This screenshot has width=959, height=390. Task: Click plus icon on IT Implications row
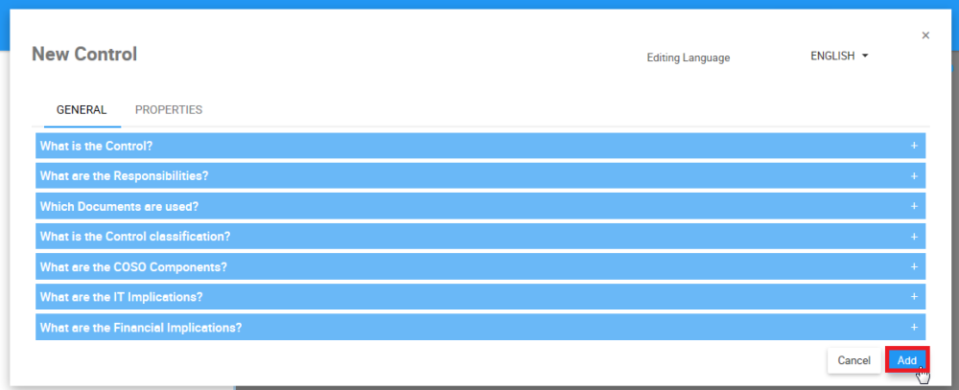click(914, 297)
